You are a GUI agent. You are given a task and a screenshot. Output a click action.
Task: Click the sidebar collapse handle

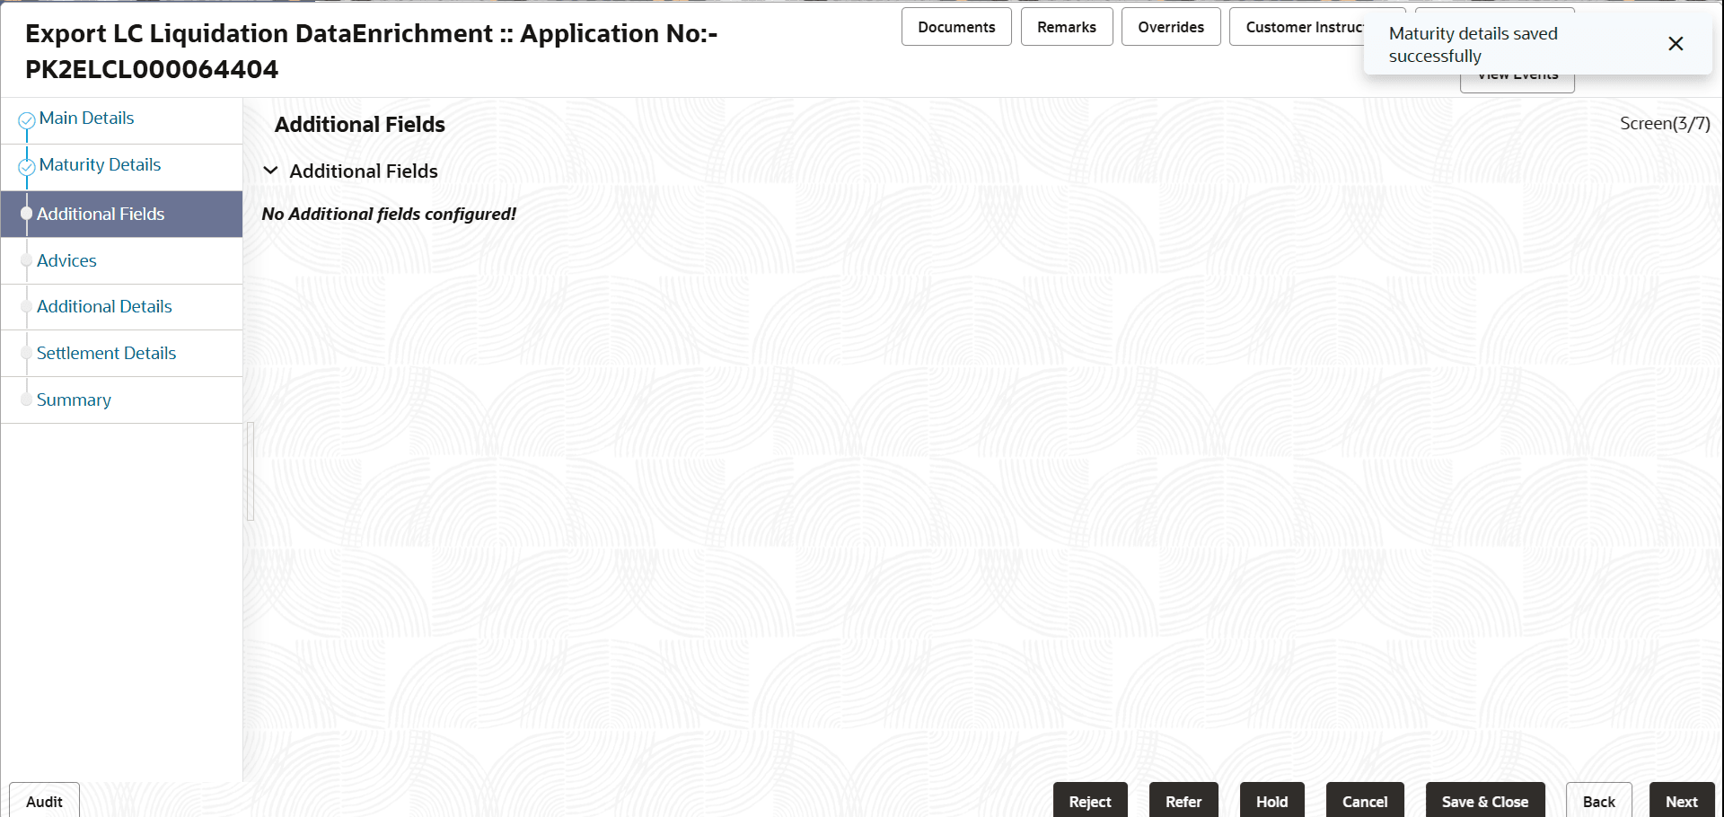tap(251, 471)
